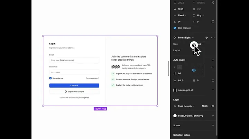Click the Sign Up link
Viewport: 249px width, 139px height.
point(85,97)
